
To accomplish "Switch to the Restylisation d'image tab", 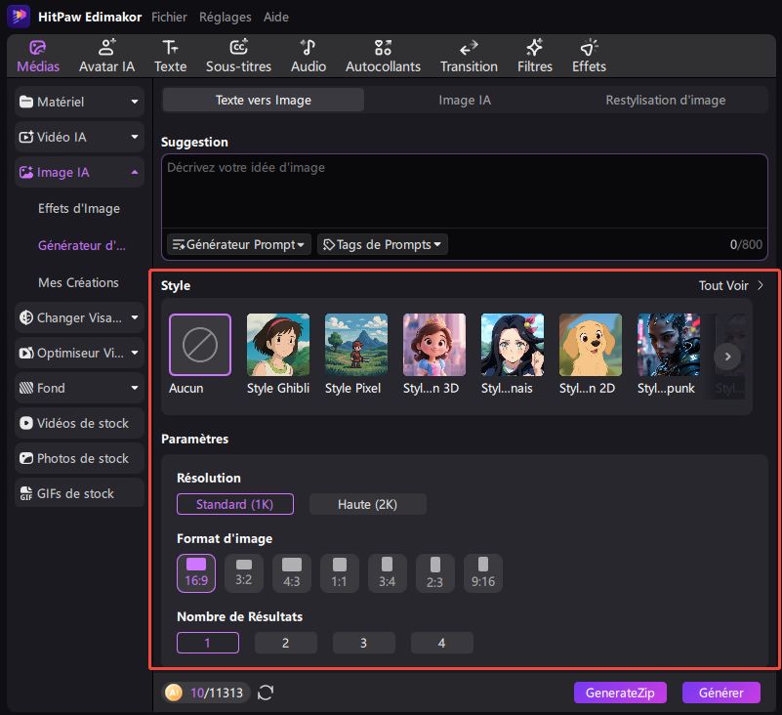I will coord(665,100).
